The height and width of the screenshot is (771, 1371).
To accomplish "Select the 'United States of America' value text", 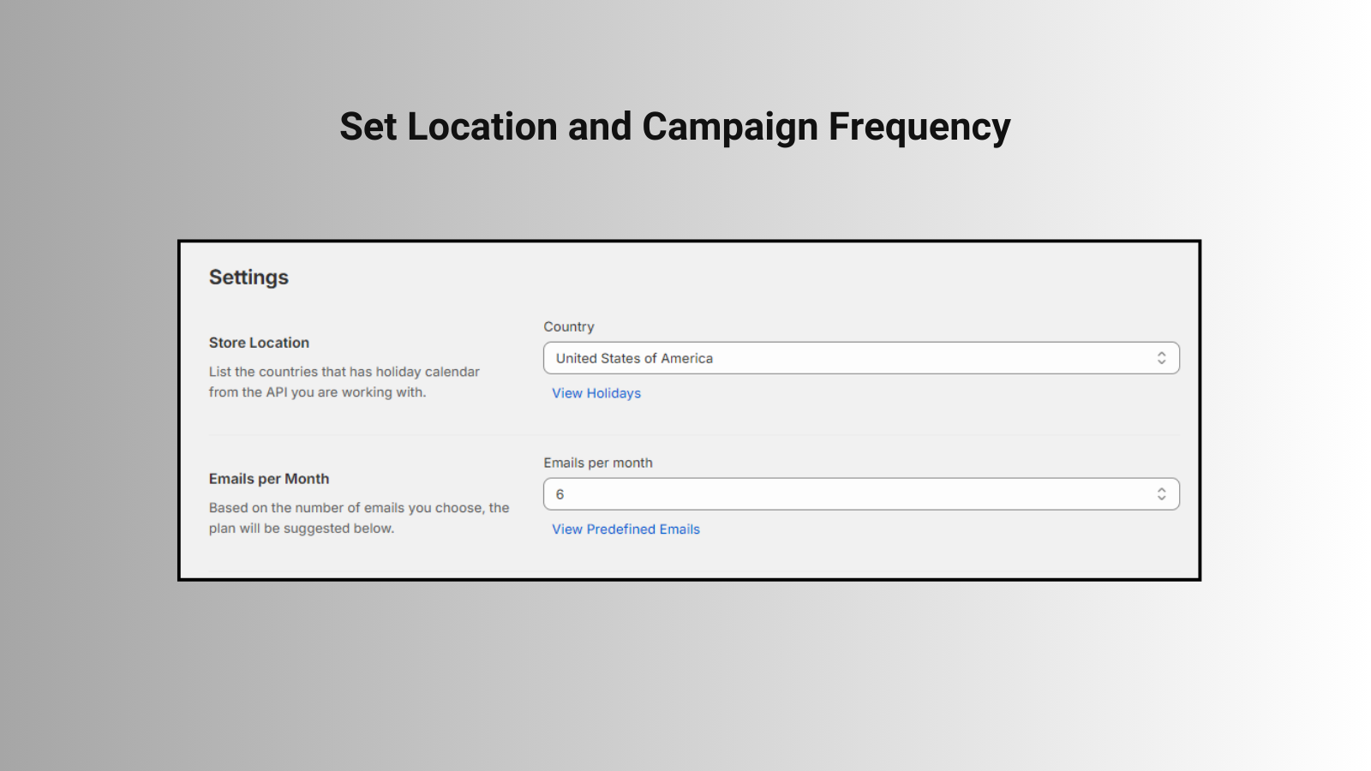I will (x=634, y=358).
